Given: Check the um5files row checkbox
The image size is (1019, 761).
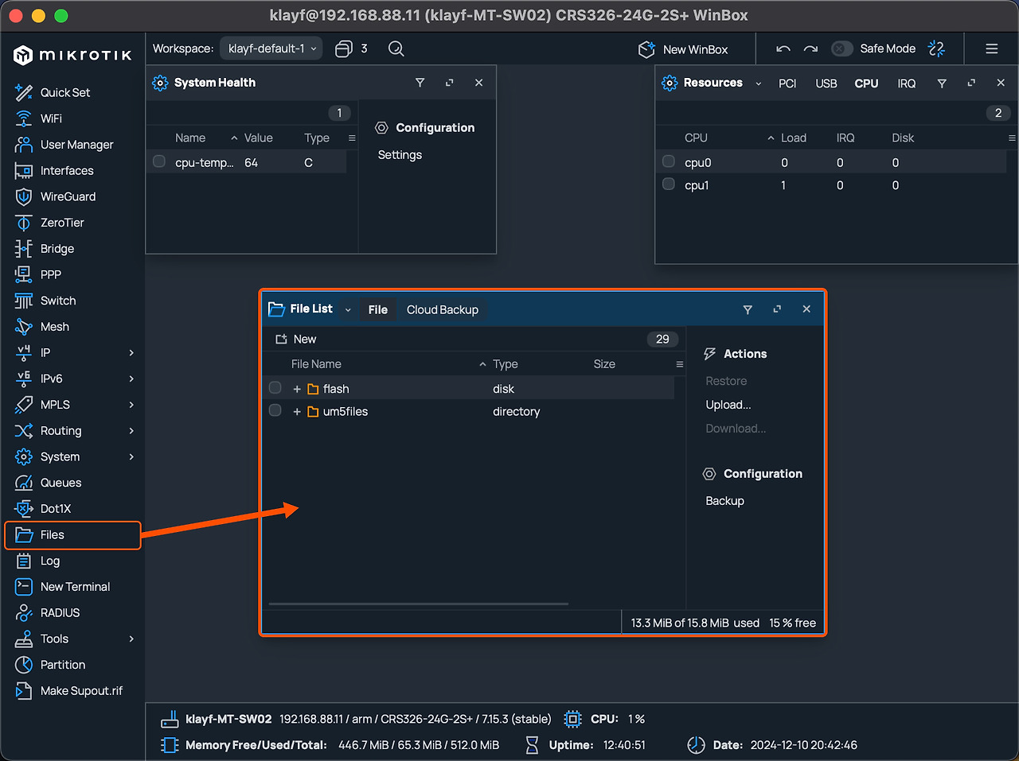Looking at the screenshot, I should (275, 410).
